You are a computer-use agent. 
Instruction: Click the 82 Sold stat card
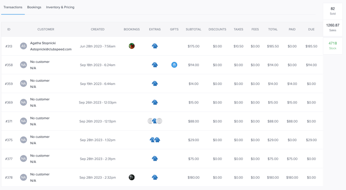[333, 11]
